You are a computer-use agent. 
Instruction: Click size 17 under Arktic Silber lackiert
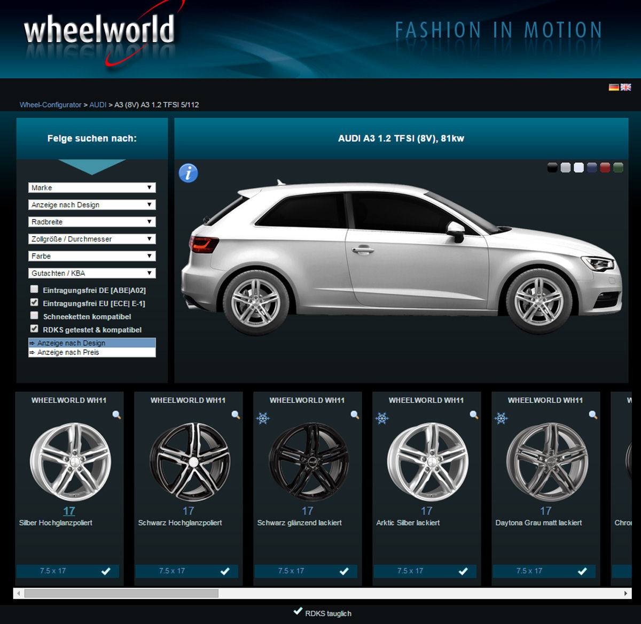coord(426,511)
